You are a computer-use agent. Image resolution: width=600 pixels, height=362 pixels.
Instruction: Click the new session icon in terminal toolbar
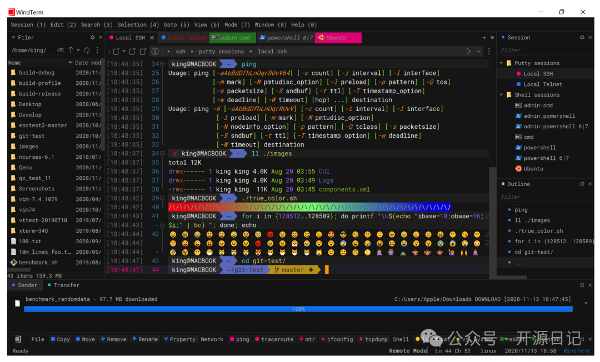116,51
